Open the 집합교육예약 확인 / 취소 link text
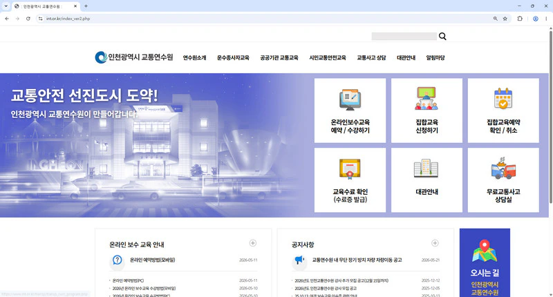The image size is (553, 297). (503, 126)
